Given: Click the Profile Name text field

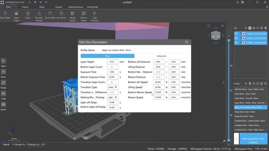Looking at the screenshot, I should click(x=145, y=50).
